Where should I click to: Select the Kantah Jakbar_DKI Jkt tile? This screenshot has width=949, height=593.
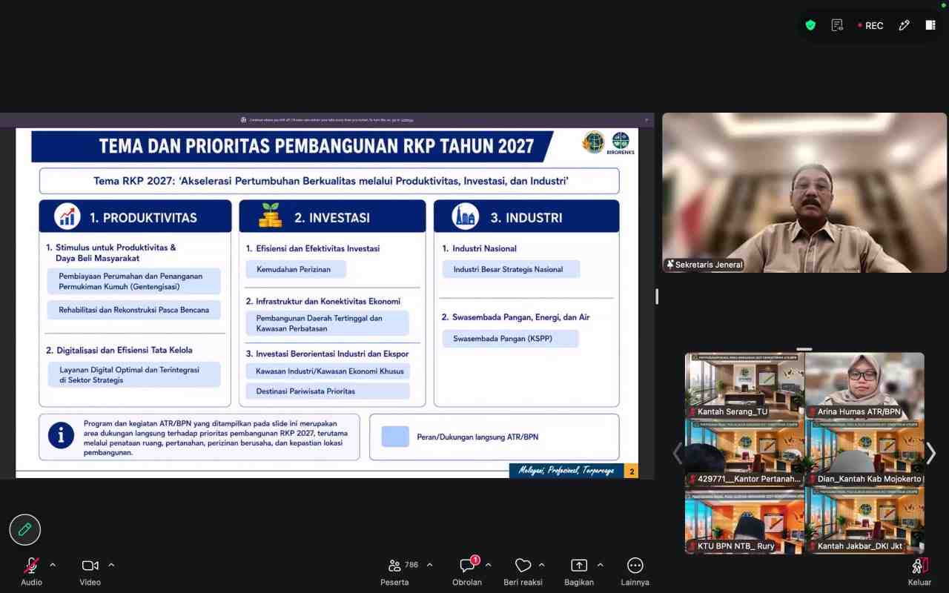864,521
